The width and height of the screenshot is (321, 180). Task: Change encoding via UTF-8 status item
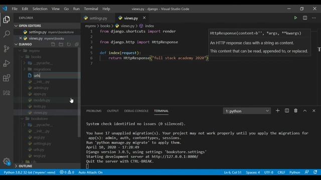pyautogui.click(x=269, y=172)
